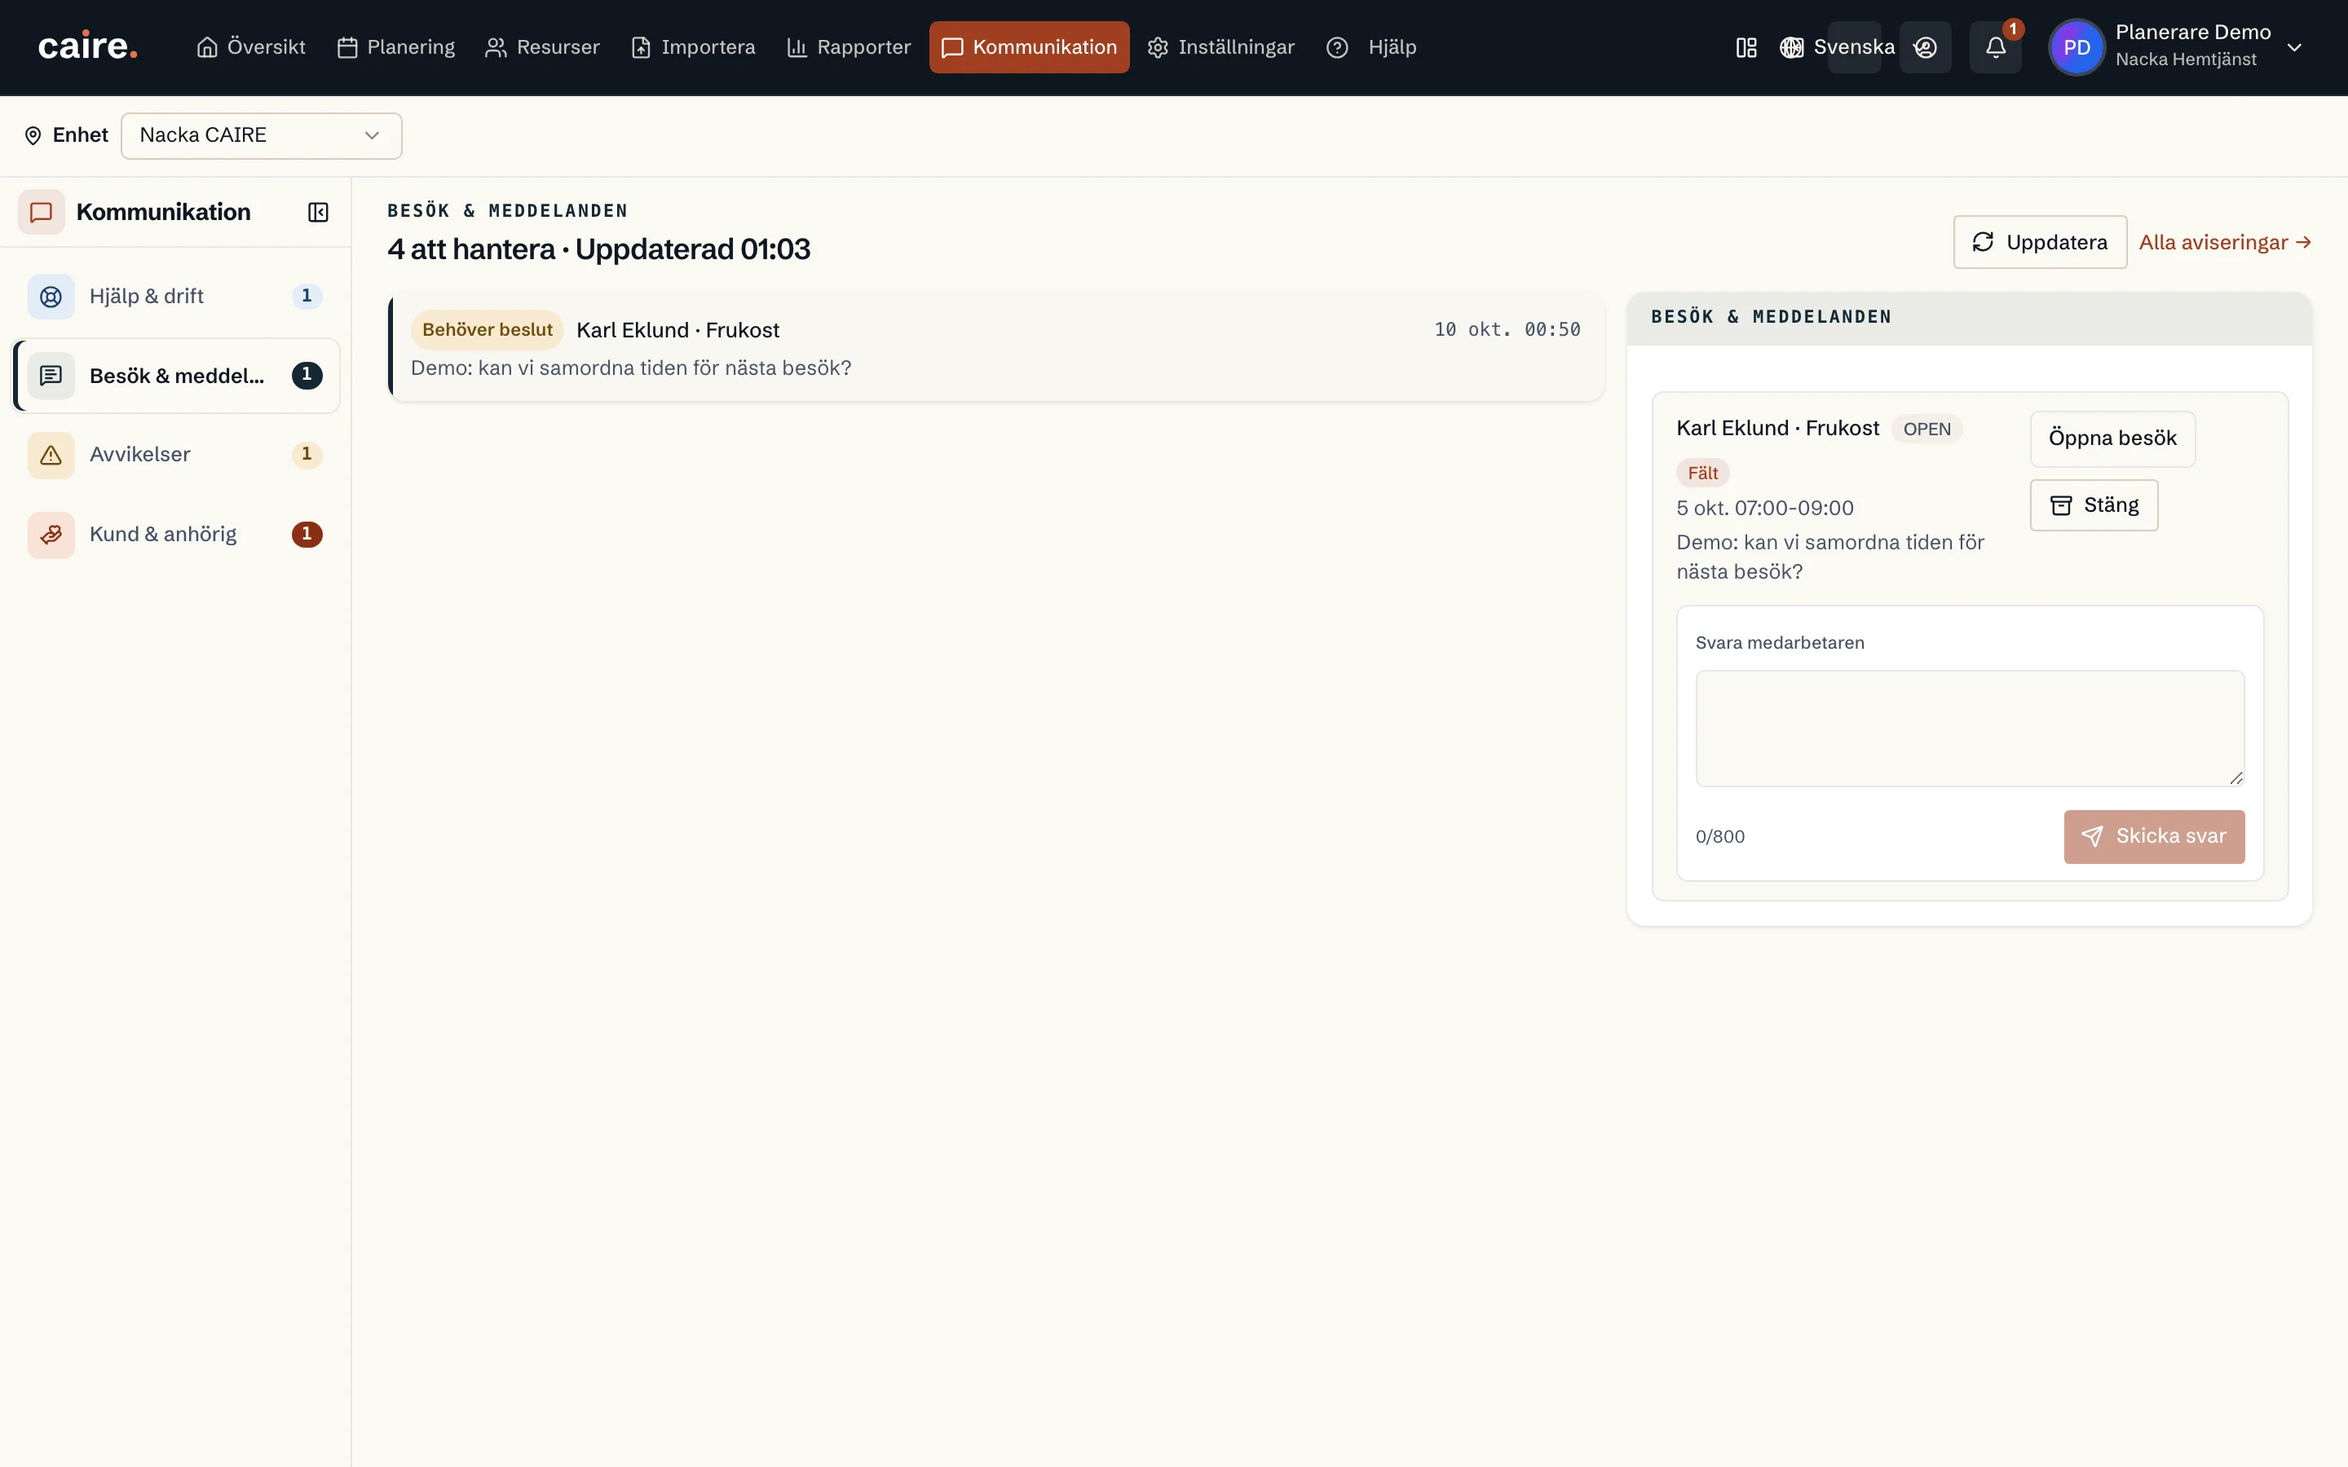Open the Översikt page
Image resolution: width=2348 pixels, height=1467 pixels.
click(250, 46)
